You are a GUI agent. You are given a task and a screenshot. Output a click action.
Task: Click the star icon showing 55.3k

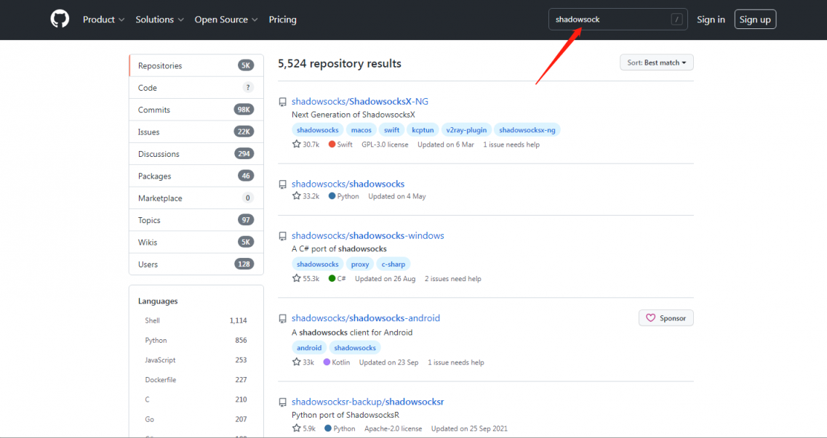tap(297, 278)
